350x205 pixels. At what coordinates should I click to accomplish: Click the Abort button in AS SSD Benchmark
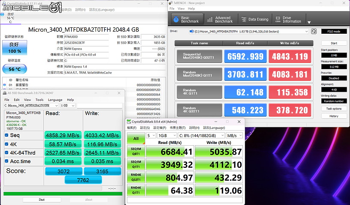point(89,199)
